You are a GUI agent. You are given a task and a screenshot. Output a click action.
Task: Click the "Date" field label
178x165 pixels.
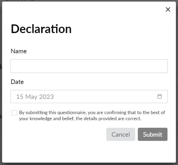tap(17, 82)
